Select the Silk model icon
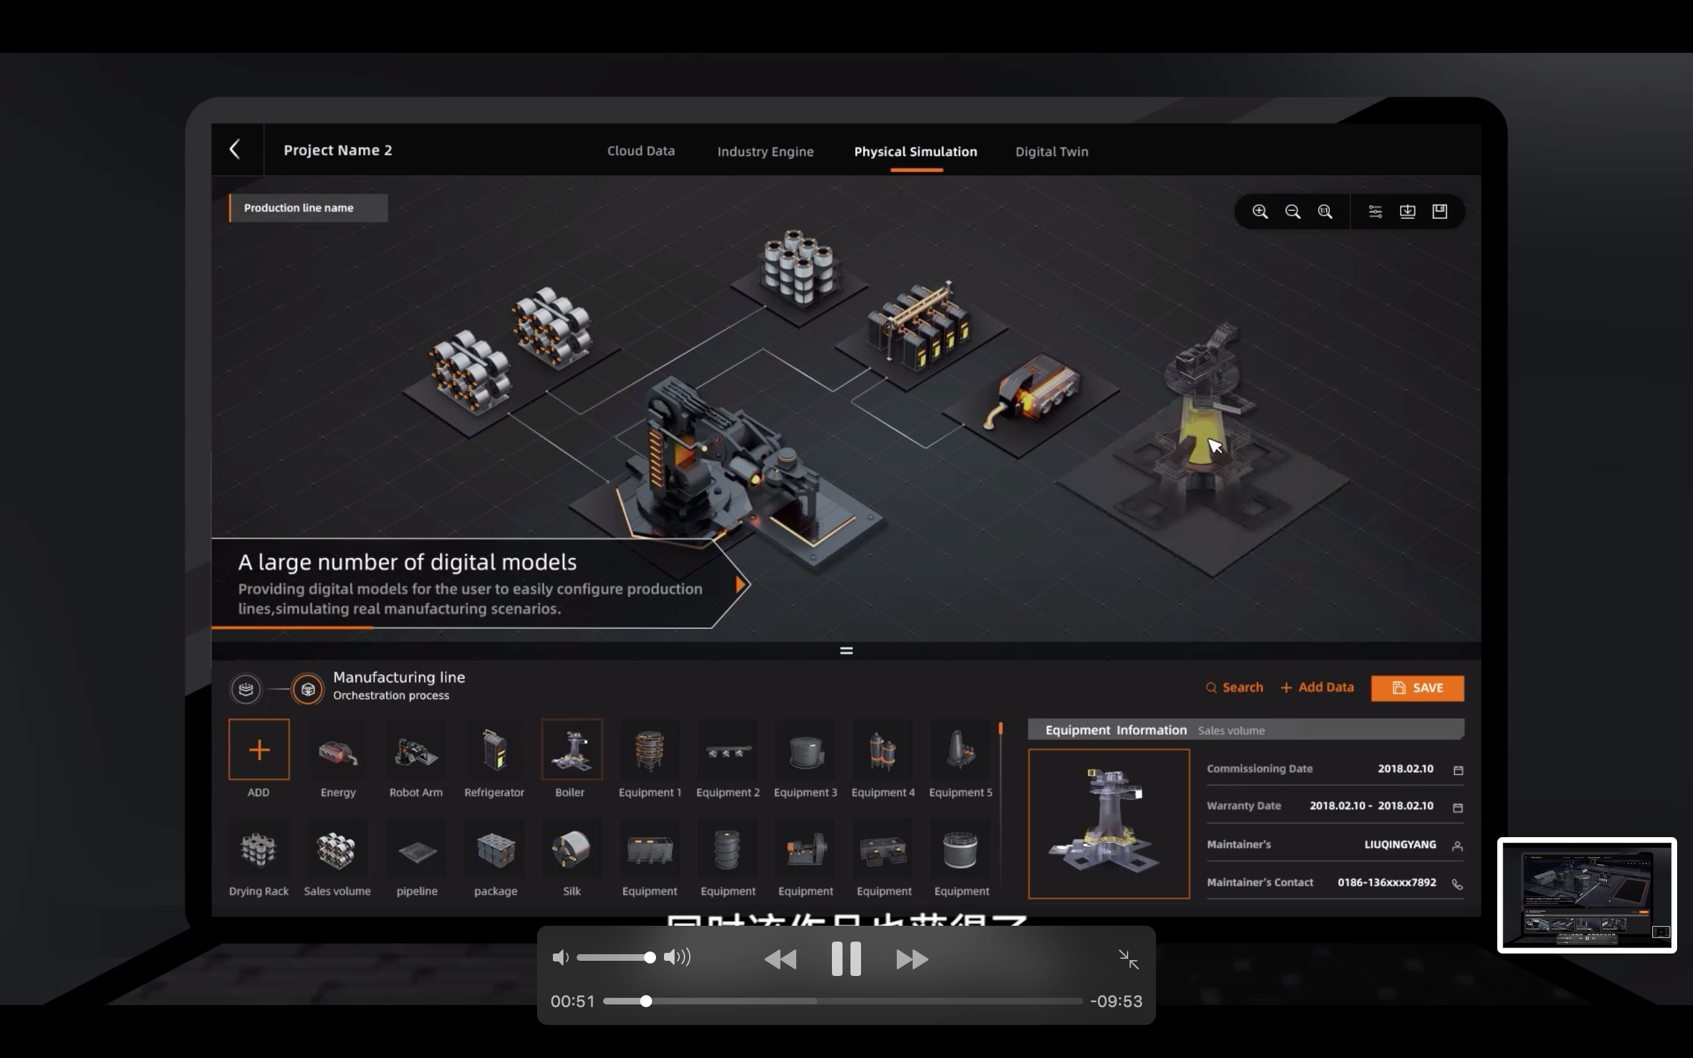 coord(572,850)
